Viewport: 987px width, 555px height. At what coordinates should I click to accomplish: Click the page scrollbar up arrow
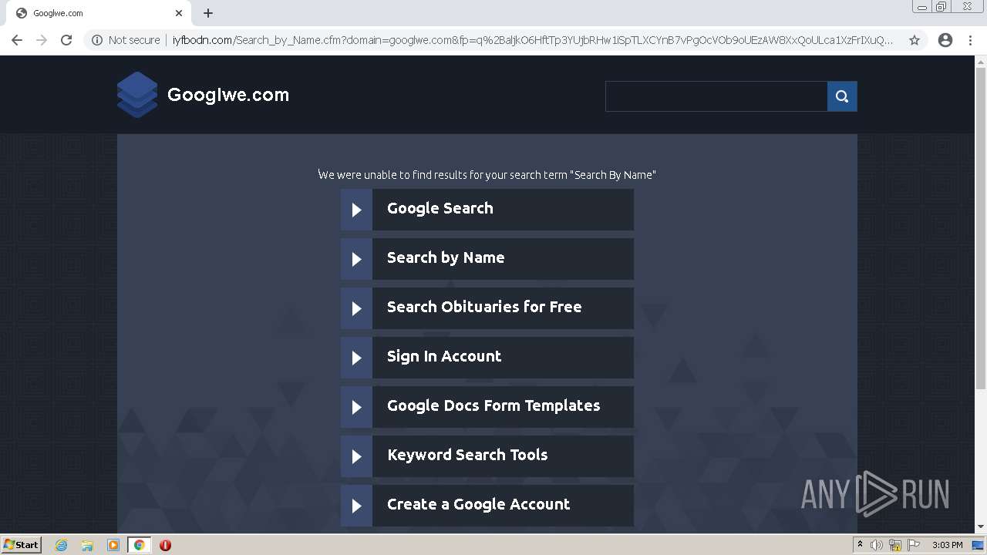click(981, 62)
